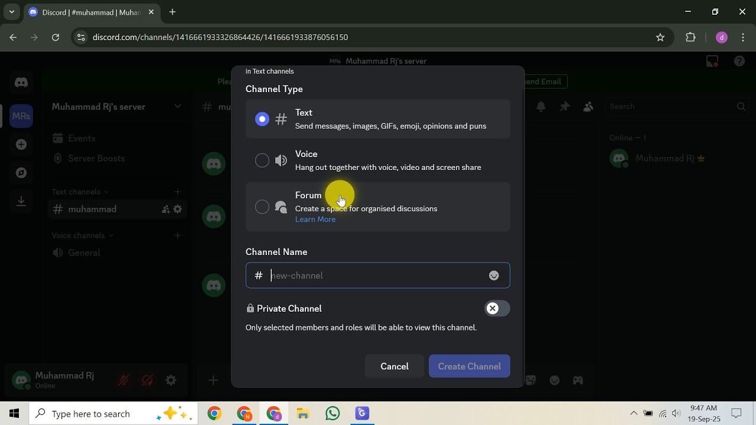Click the chat attachment plus icon
Screen dimensions: 756x425
pyautogui.click(x=213, y=381)
